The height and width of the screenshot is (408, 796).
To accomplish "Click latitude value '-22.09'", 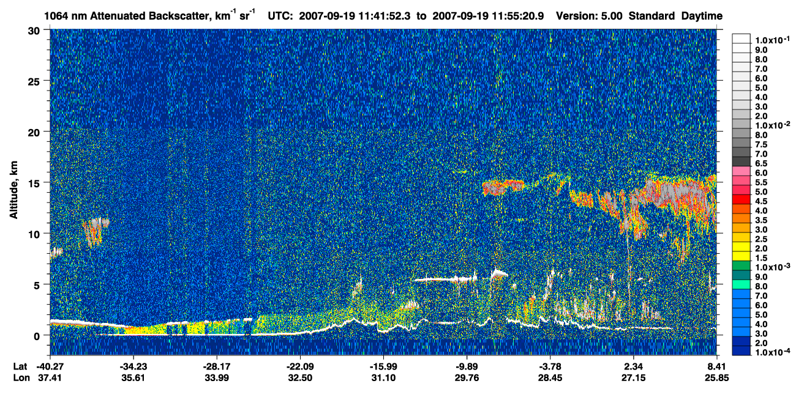I will click(300, 366).
